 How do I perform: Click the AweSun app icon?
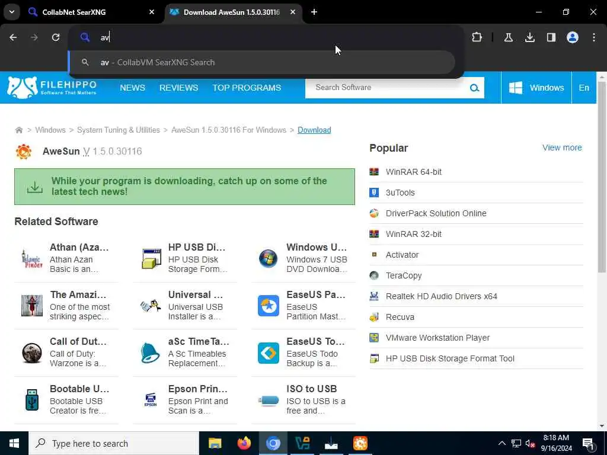click(24, 151)
